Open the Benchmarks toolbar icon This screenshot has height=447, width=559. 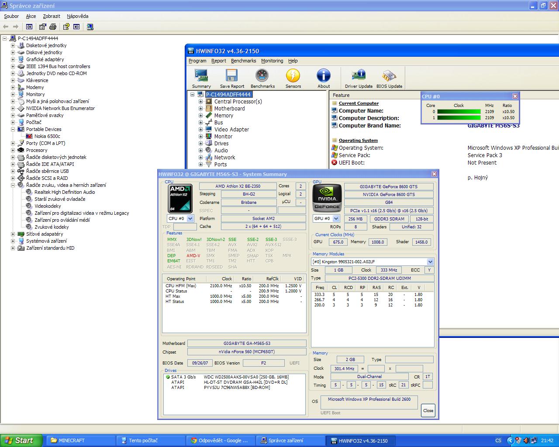click(x=262, y=79)
